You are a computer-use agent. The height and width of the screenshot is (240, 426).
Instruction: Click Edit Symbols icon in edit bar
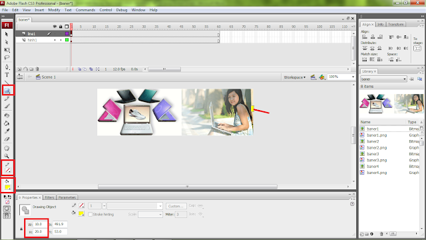point(321,77)
